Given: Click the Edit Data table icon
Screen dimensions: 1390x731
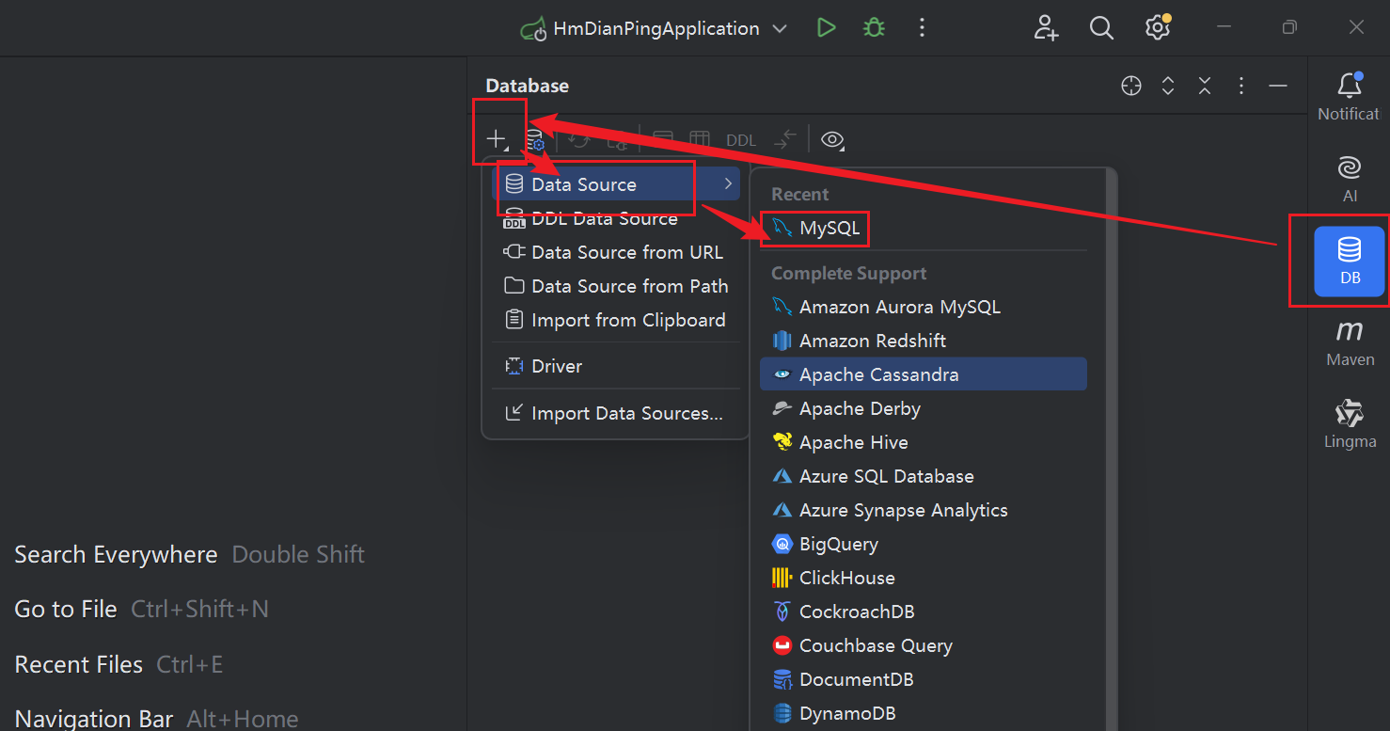Looking at the screenshot, I should [699, 140].
